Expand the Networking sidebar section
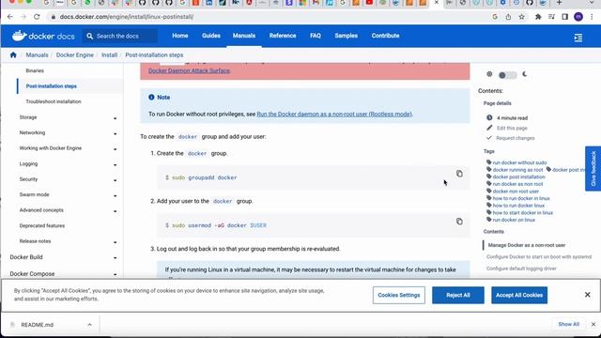 [115, 133]
